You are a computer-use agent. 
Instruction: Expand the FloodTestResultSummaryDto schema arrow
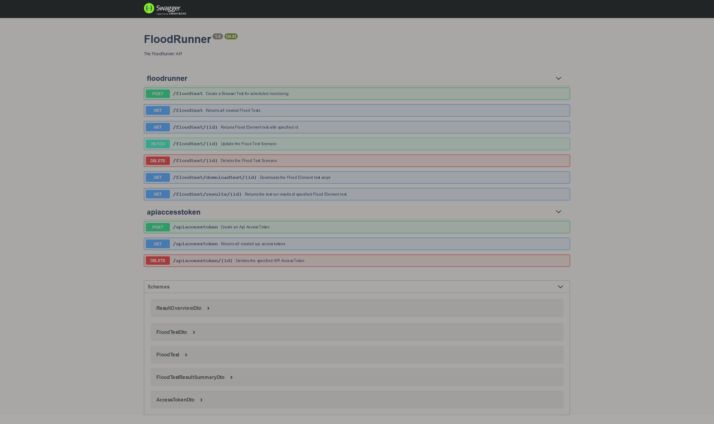point(231,377)
